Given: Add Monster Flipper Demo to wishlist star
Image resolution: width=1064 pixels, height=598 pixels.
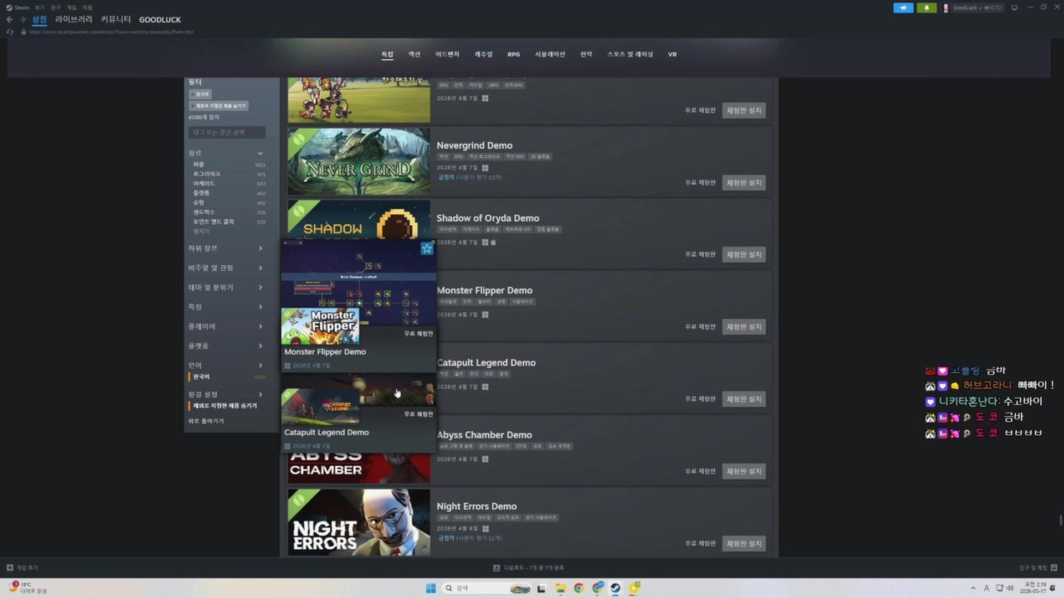Looking at the screenshot, I should pyautogui.click(x=427, y=249).
